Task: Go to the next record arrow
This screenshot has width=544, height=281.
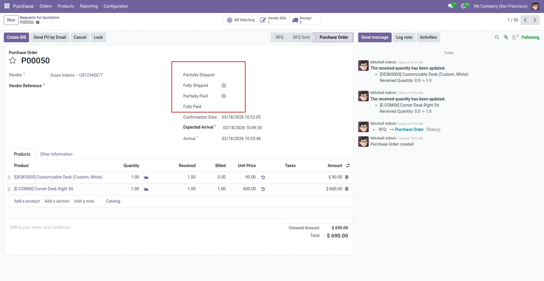Action: 535,20
